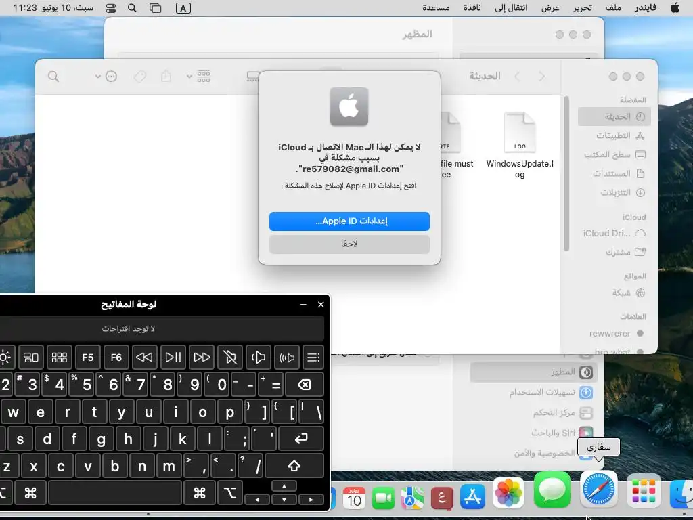Screen dimensions: 693x520
Task: Open iCloud Drive in Finder sidebar
Action: (x=614, y=233)
